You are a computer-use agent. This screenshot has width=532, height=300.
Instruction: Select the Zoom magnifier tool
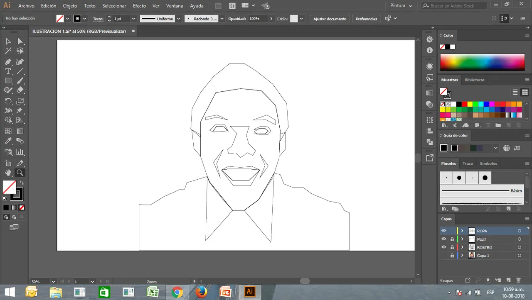click(20, 173)
